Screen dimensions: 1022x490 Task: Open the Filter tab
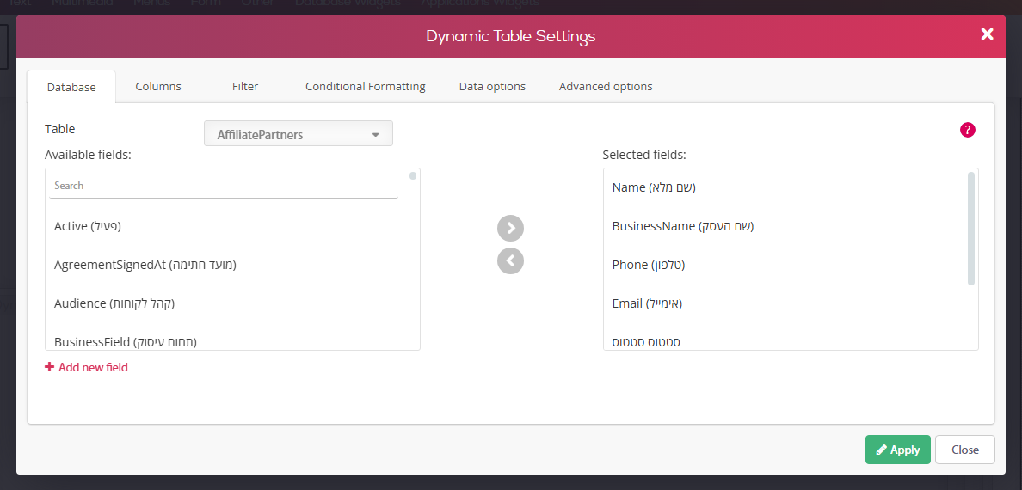(x=245, y=86)
